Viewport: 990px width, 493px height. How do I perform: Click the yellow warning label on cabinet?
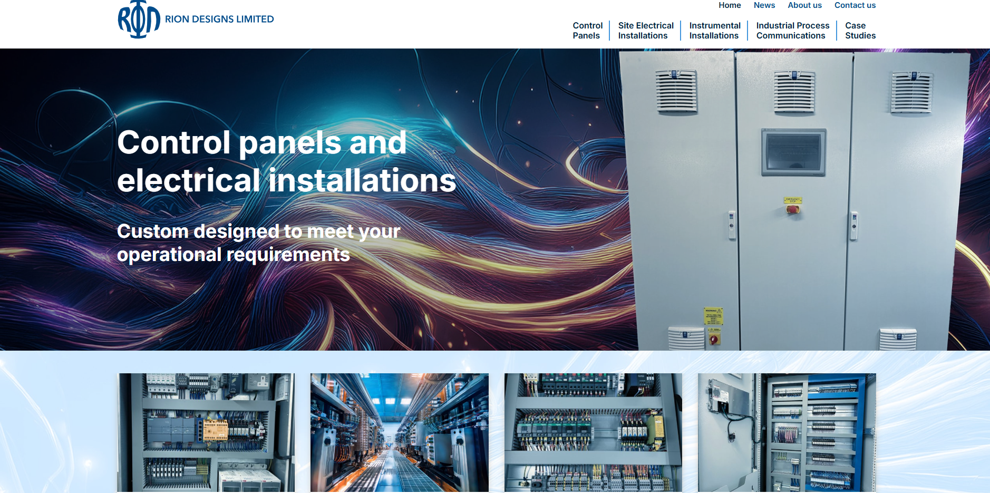pyautogui.click(x=713, y=316)
